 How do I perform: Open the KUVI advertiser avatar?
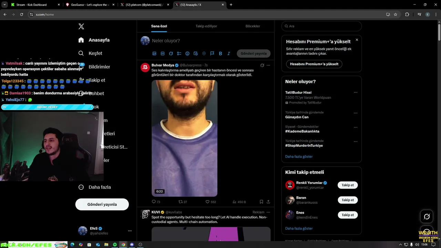(145, 214)
